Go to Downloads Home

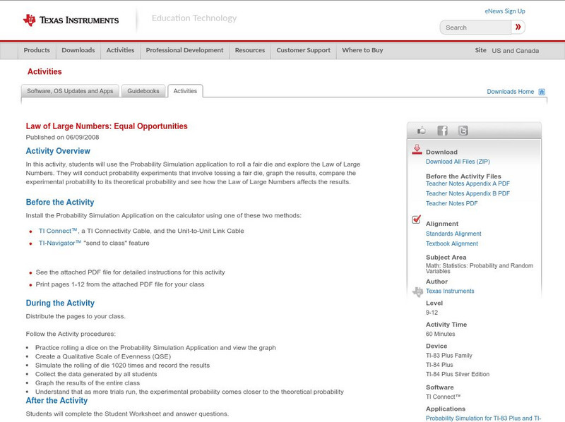tap(510, 92)
